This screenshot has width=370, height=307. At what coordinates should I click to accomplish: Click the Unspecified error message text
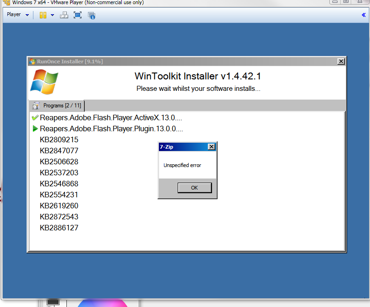coord(182,165)
